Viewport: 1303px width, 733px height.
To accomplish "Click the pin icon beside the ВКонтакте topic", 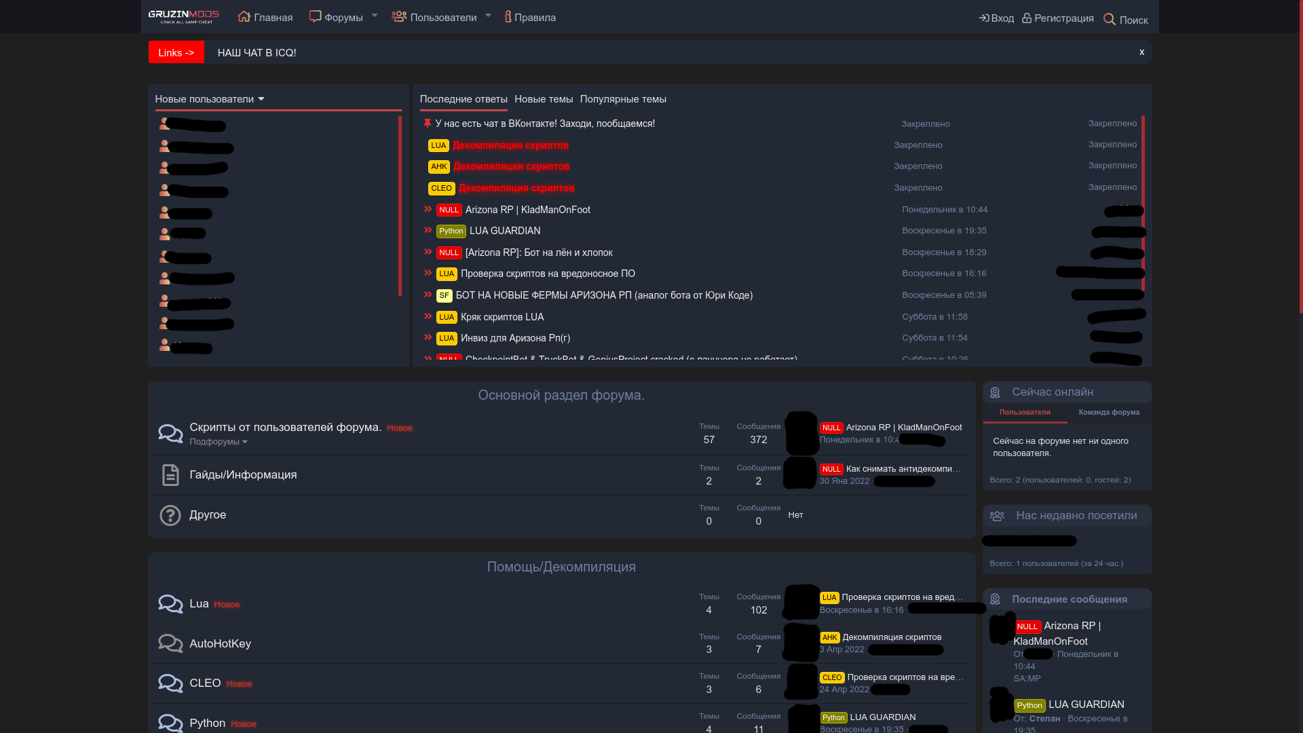I will [427, 124].
